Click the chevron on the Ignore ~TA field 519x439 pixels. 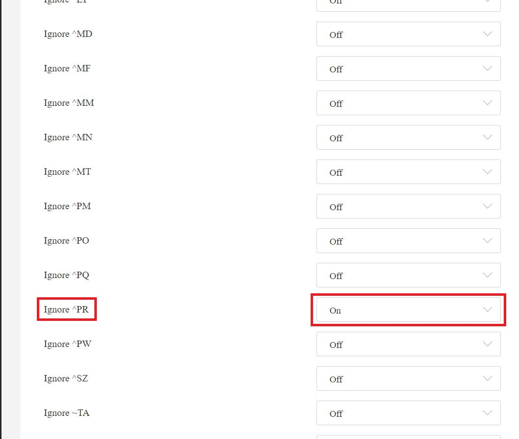pyautogui.click(x=487, y=413)
